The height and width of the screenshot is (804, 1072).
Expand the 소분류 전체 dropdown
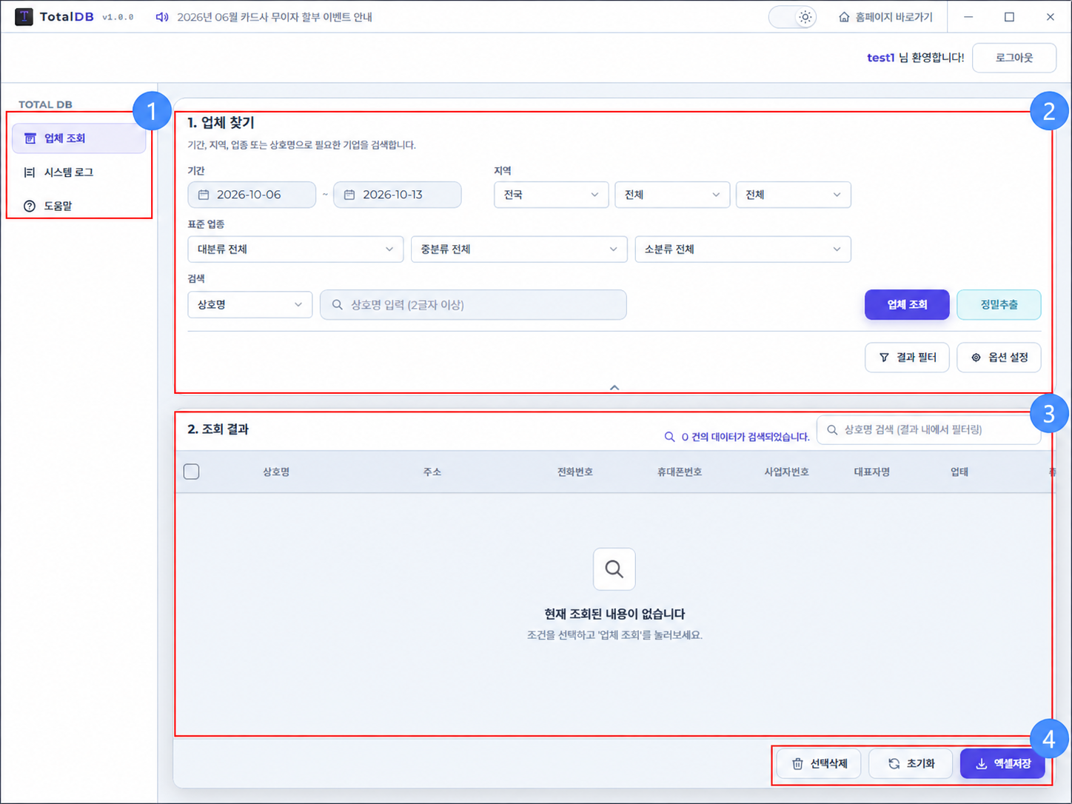coord(743,249)
